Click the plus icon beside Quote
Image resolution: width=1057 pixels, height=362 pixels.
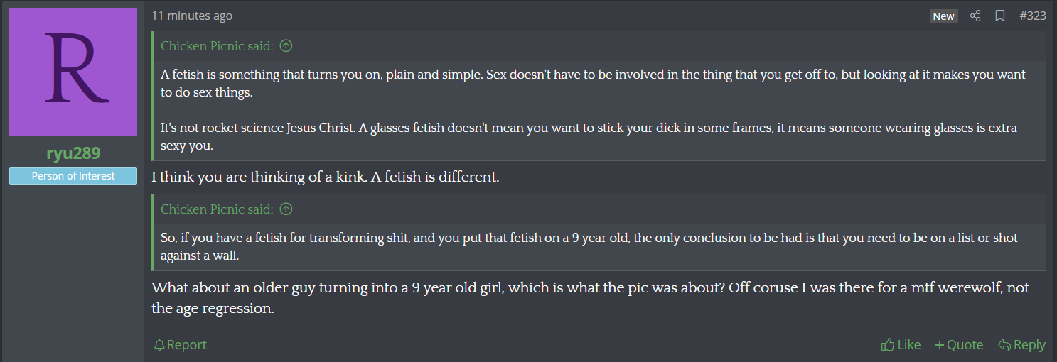tap(940, 345)
